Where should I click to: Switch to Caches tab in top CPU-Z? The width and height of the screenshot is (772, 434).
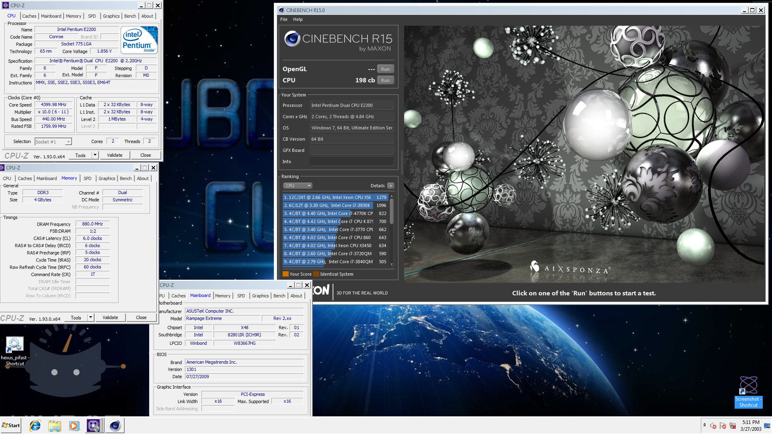coord(29,16)
